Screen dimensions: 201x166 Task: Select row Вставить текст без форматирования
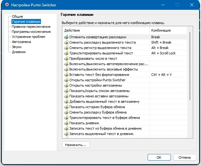tap(124, 75)
